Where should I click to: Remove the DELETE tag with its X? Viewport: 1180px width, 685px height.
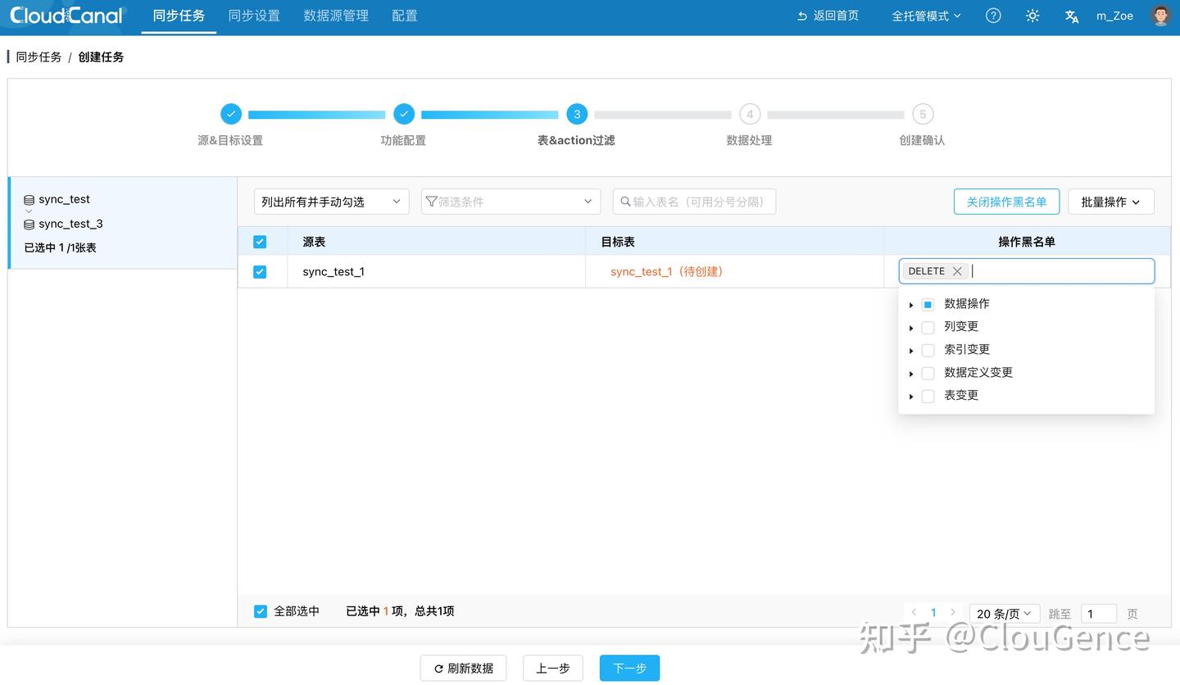pos(956,271)
